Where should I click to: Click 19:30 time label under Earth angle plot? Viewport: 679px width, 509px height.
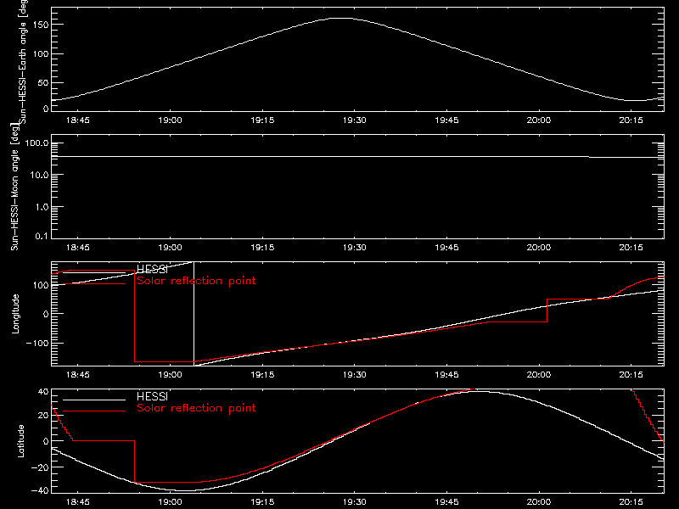(x=355, y=120)
